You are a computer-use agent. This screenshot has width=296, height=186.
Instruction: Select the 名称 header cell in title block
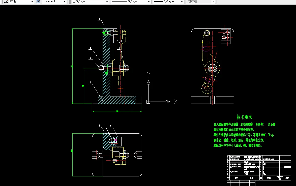click(x=252, y=178)
